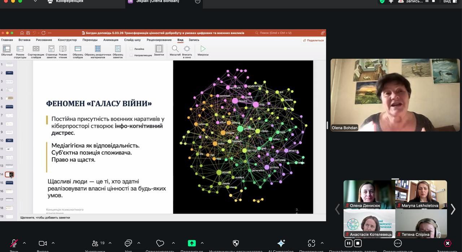The image size is (462, 252).
Task: Open the AI Companion sparkle icon
Action: [x=281, y=243]
